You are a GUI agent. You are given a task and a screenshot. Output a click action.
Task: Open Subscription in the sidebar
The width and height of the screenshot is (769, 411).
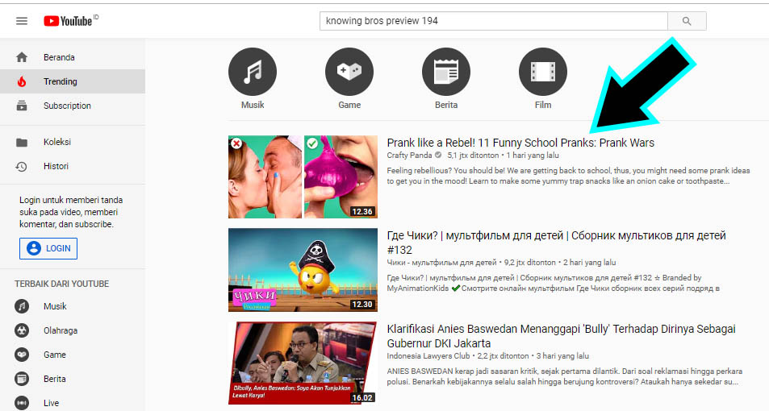click(73, 106)
